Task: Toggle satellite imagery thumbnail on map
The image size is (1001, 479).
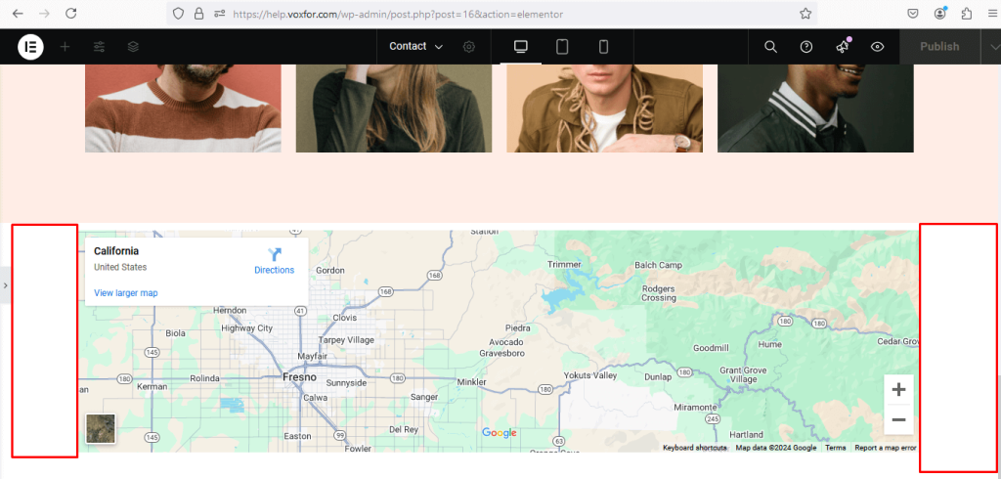Action: pyautogui.click(x=101, y=428)
